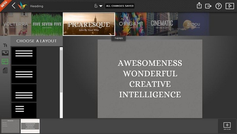The height and width of the screenshot is (134, 237).
Task: Open the image background tool
Action: [x=5, y=53]
